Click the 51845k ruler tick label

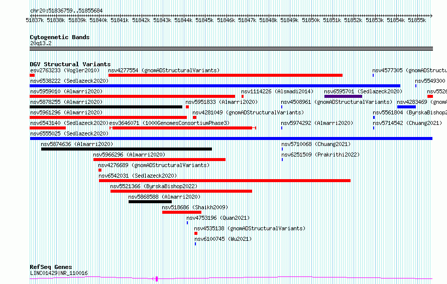pos(204,20)
